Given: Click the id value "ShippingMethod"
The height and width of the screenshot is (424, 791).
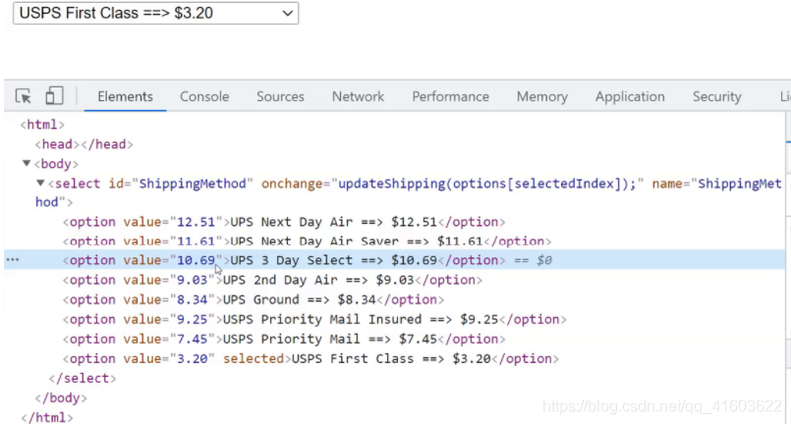Looking at the screenshot, I should pyautogui.click(x=193, y=184).
